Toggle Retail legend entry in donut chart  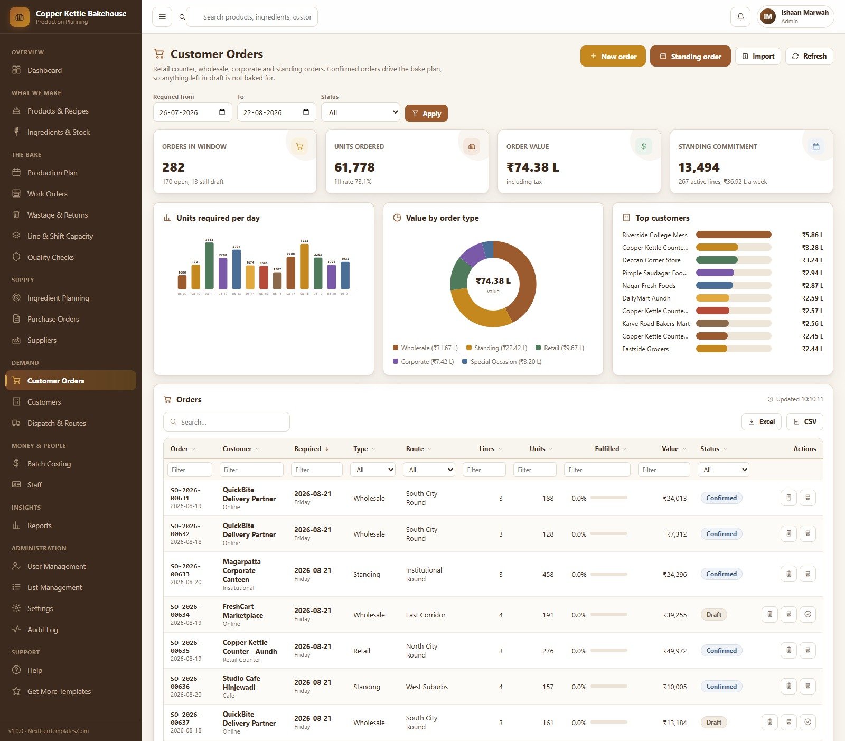(560, 348)
